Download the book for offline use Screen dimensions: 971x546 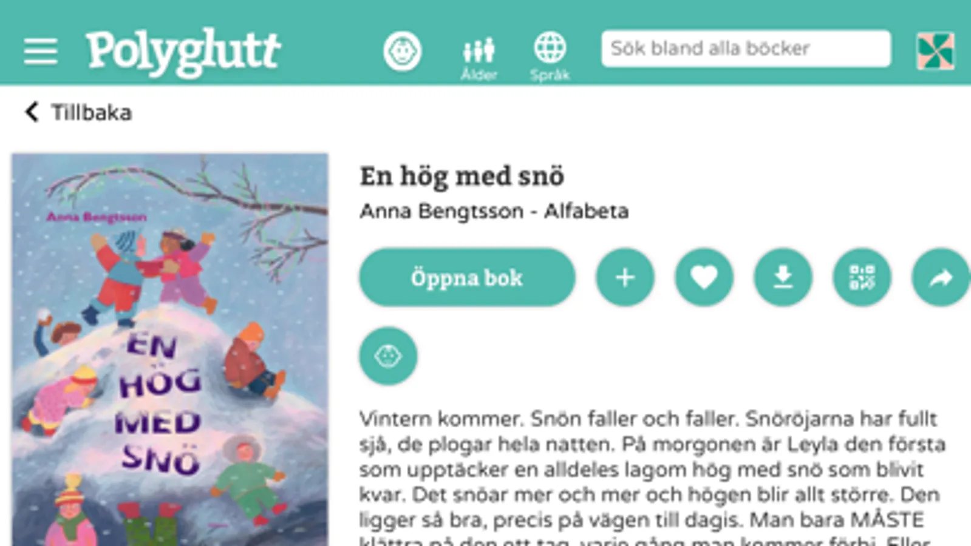click(783, 277)
